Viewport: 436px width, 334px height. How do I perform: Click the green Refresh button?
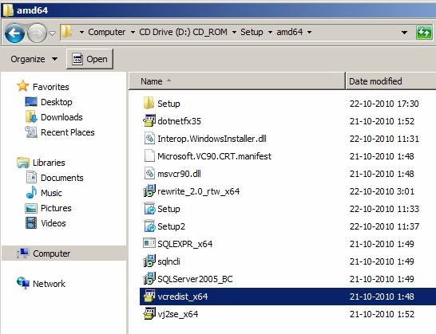(424, 33)
